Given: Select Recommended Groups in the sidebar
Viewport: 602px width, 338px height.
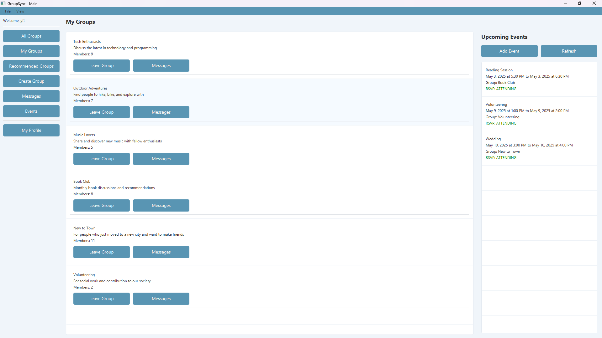Looking at the screenshot, I should tap(31, 66).
